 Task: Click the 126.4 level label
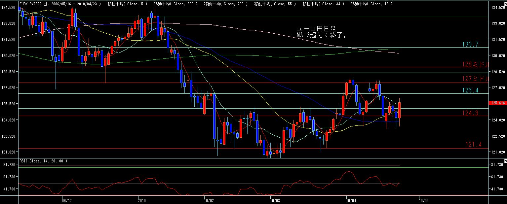[x=470, y=90]
